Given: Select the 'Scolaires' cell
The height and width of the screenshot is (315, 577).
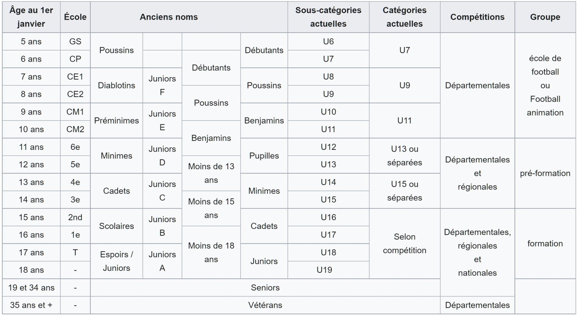Looking at the screenshot, I should click(116, 226).
